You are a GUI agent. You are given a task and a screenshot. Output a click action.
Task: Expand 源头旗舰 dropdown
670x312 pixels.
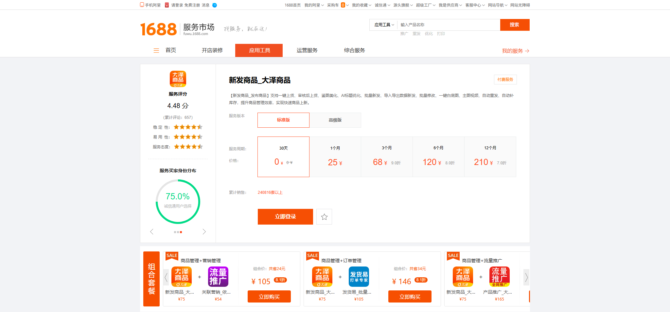click(x=403, y=5)
